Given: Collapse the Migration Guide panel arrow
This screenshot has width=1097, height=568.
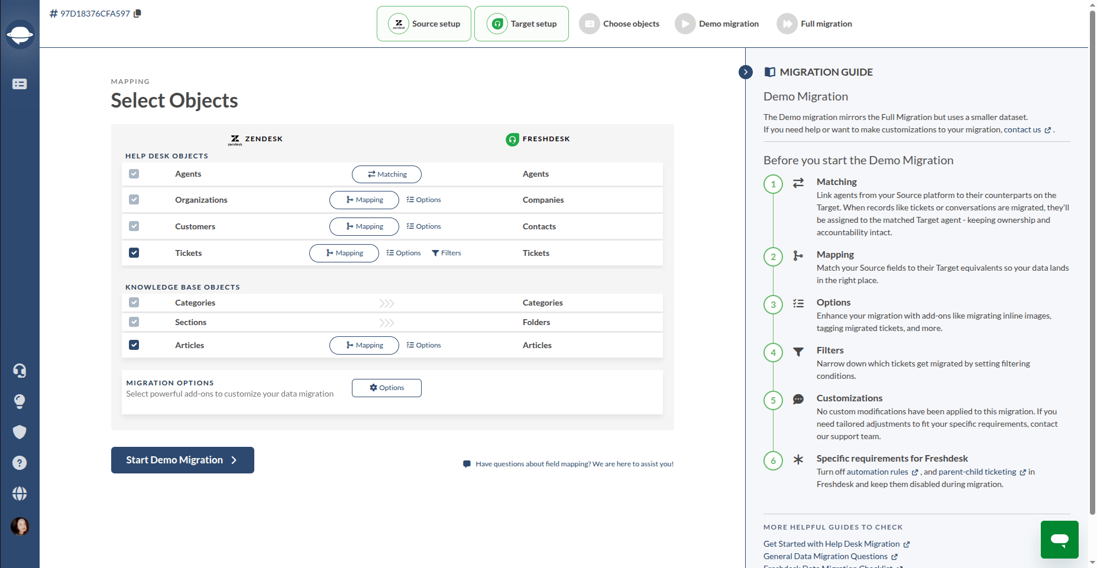Looking at the screenshot, I should pos(746,72).
